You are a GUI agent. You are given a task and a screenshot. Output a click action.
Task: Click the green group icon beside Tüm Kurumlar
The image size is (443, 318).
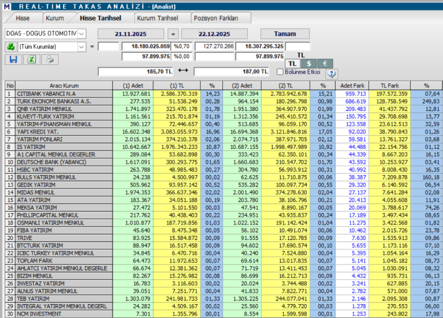pyautogui.click(x=10, y=47)
